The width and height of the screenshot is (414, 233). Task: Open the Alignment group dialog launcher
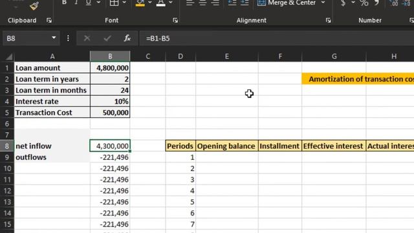pyautogui.click(x=328, y=20)
